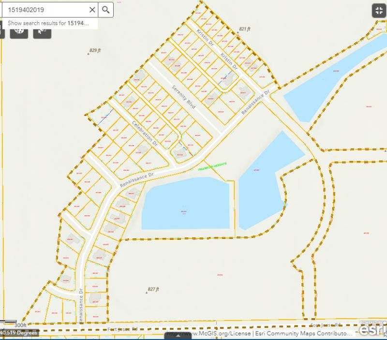387x340 pixels.
Task: Activate the cursor select tool button
Action: coord(42,30)
